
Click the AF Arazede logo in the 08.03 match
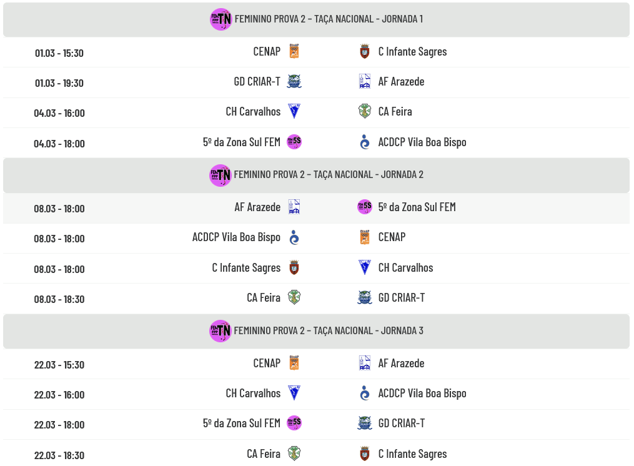[x=294, y=207]
